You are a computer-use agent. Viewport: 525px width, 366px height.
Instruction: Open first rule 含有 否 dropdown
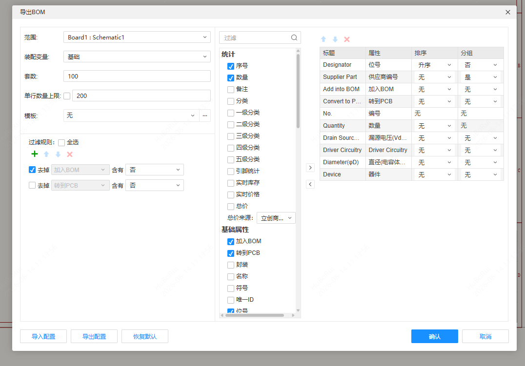pos(155,170)
